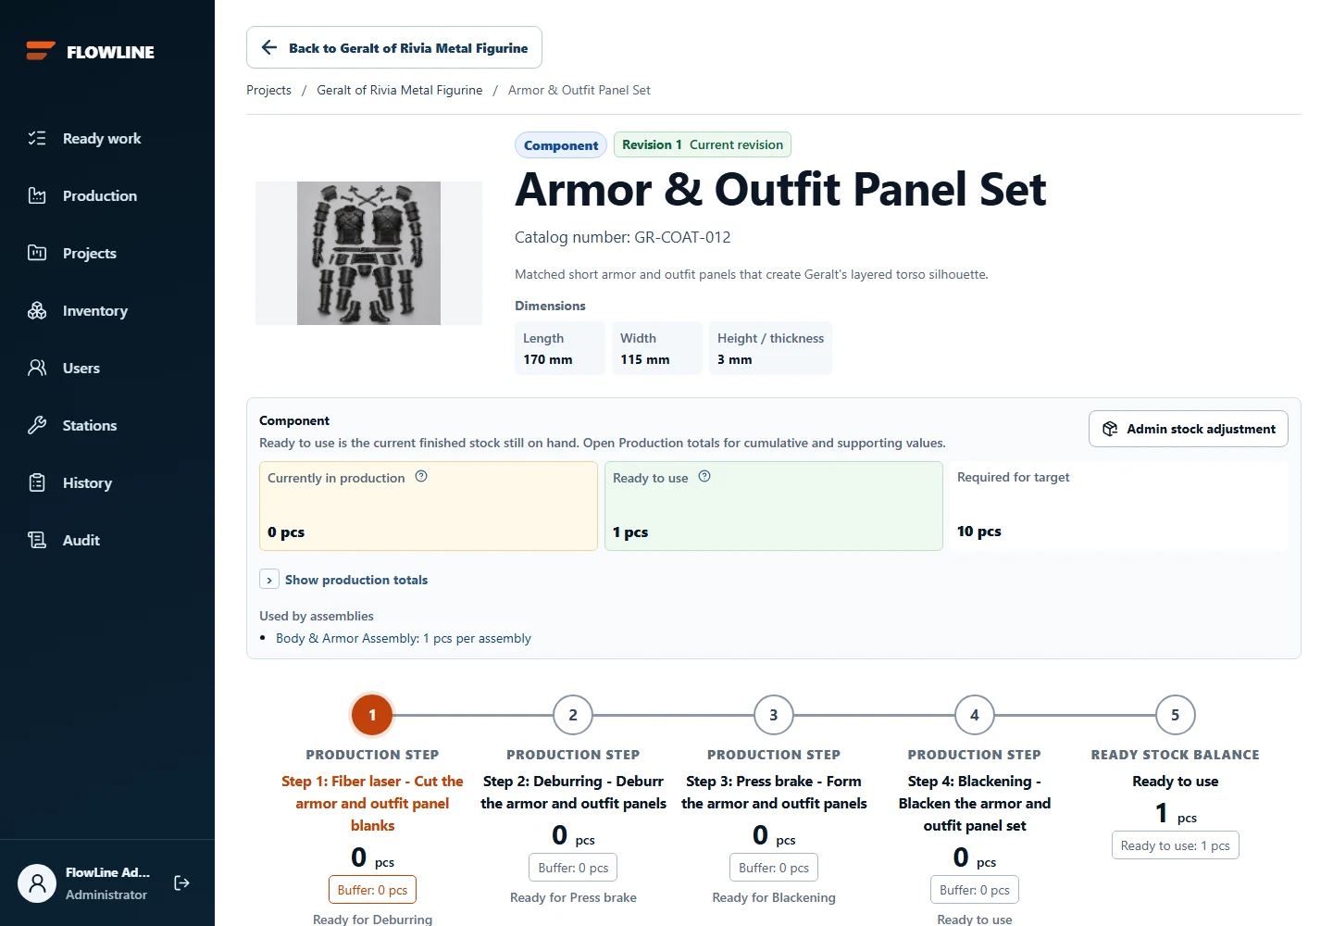Click the logout icon beside Administrator
1333x926 pixels.
tap(181, 882)
